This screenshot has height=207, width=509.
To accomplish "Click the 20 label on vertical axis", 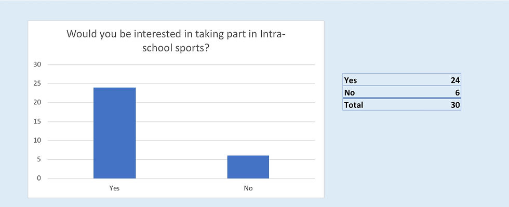I will [x=37, y=103].
